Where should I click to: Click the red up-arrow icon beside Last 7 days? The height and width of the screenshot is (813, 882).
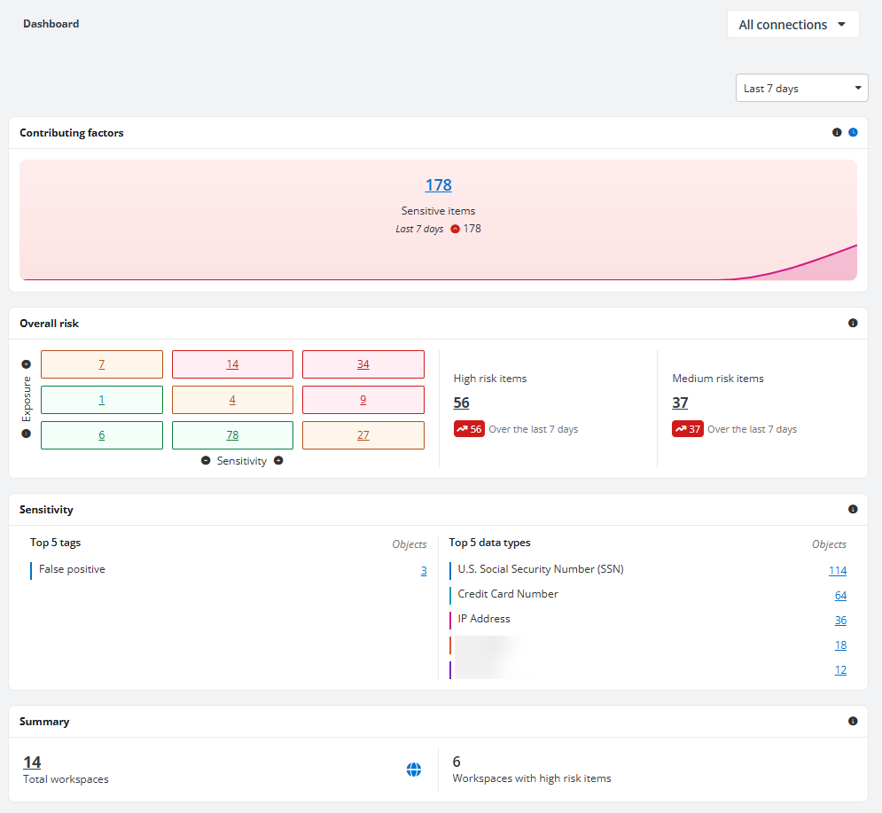click(455, 229)
